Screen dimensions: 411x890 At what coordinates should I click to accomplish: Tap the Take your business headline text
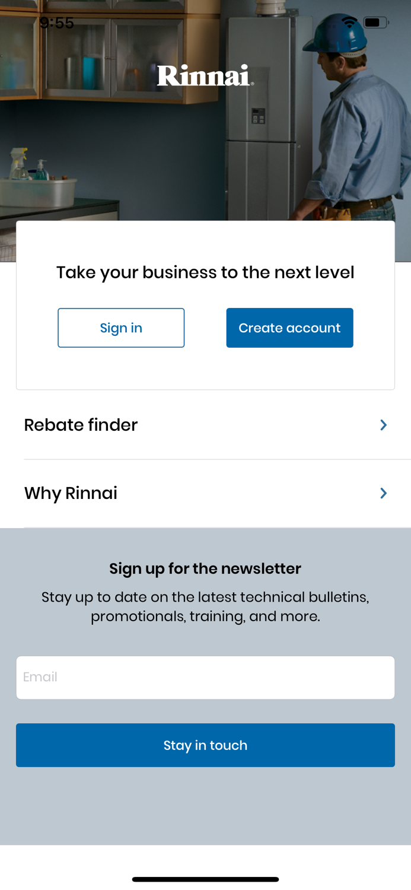(x=205, y=272)
